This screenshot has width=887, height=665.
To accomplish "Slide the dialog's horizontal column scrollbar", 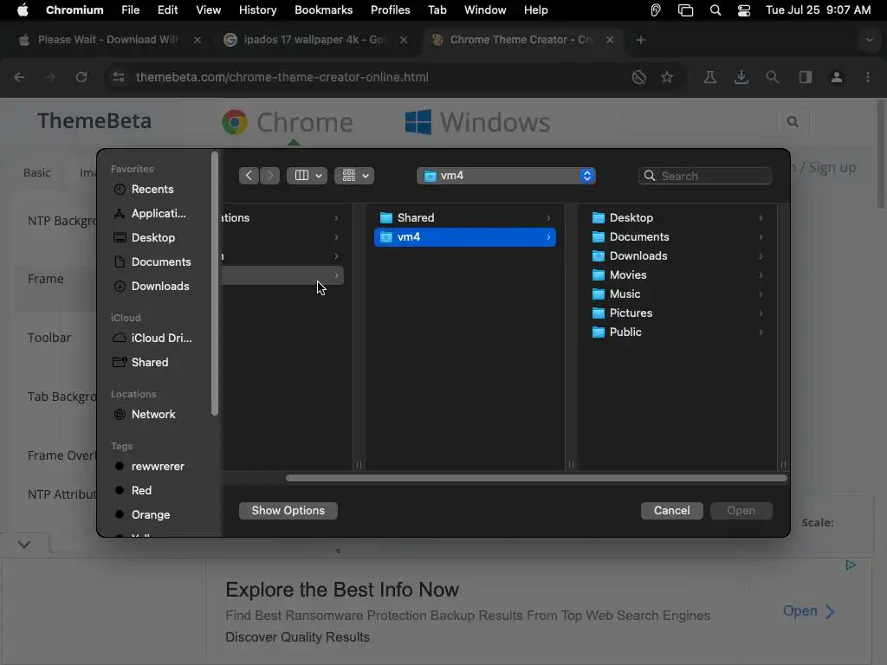I will coord(535,478).
